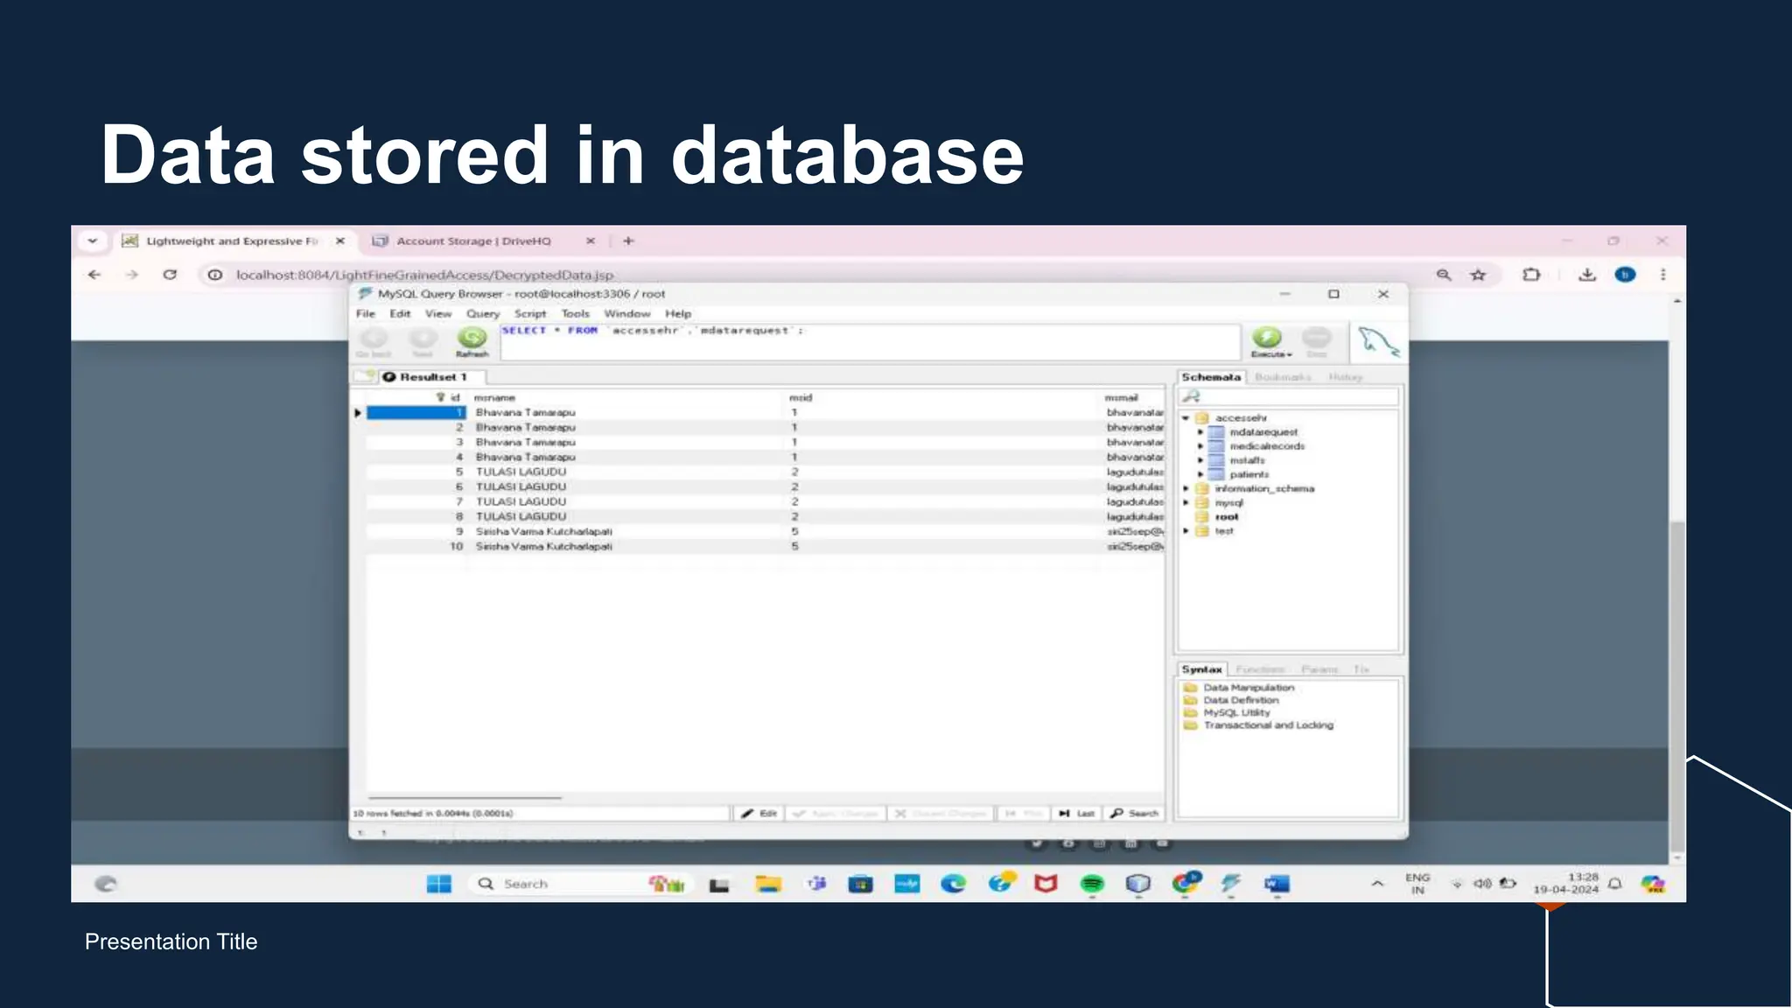Click the Windows Start button
This screenshot has width=1792, height=1008.
(x=438, y=884)
